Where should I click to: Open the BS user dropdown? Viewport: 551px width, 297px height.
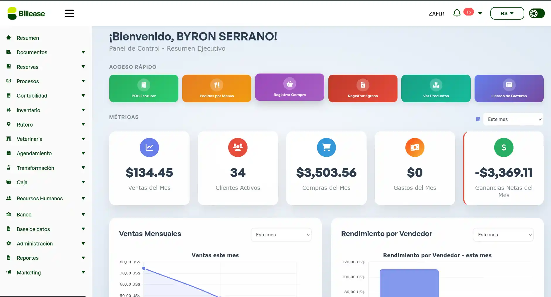507,13
